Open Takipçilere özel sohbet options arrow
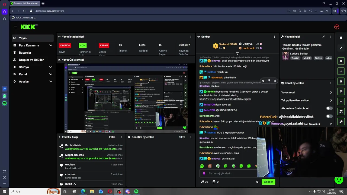 point(331,100)
